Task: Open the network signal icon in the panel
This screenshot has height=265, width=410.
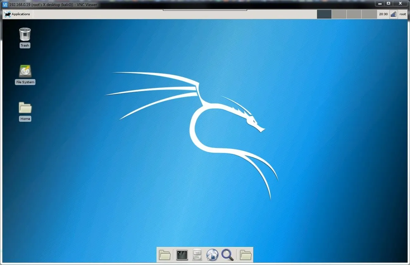Action: click(393, 14)
